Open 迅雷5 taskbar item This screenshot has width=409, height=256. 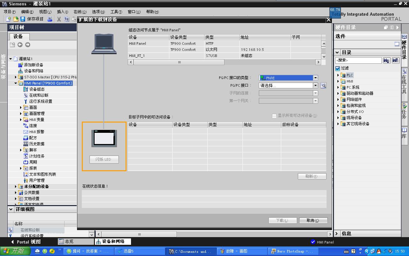tap(139, 251)
